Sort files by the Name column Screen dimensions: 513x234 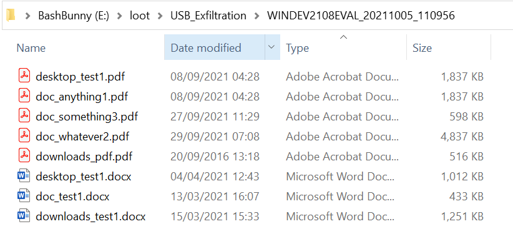[31, 48]
